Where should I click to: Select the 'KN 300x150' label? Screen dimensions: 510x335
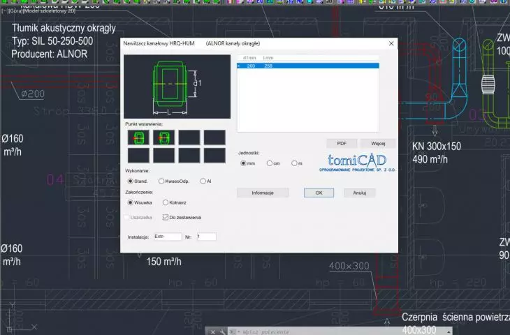tap(437, 147)
